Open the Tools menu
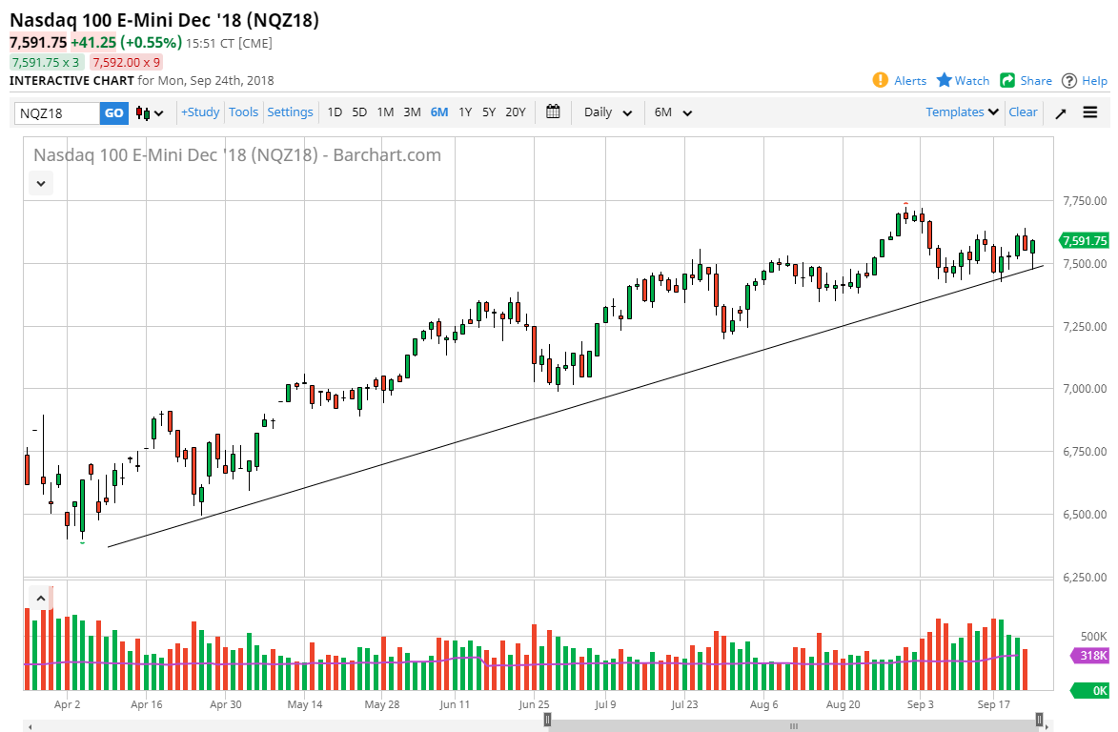This screenshot has height=732, width=1118. pyautogui.click(x=243, y=112)
